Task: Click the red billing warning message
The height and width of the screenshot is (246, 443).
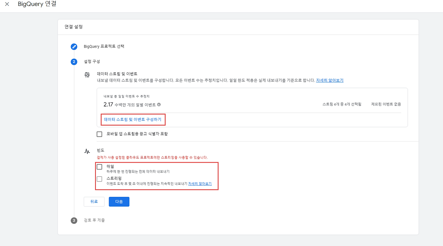Action: [x=152, y=157]
